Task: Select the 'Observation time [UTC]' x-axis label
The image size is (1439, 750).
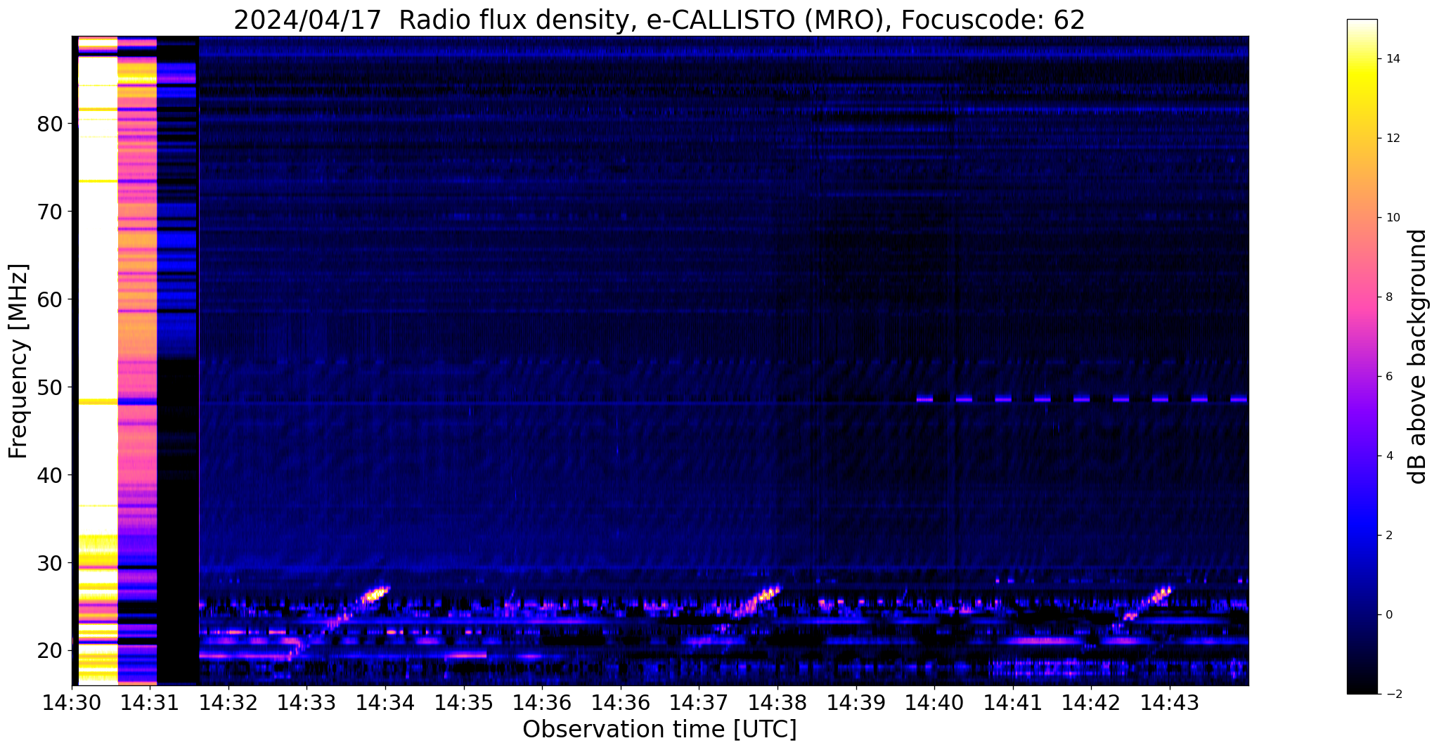Action: [x=659, y=730]
